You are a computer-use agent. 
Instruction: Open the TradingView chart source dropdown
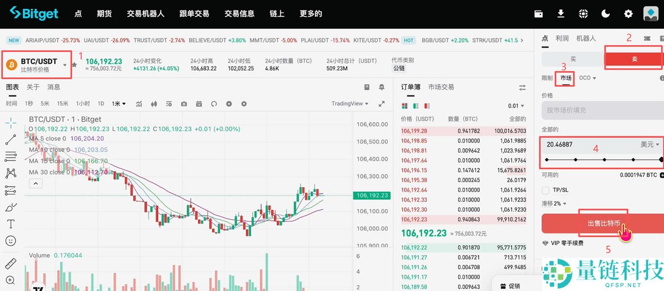pyautogui.click(x=350, y=104)
